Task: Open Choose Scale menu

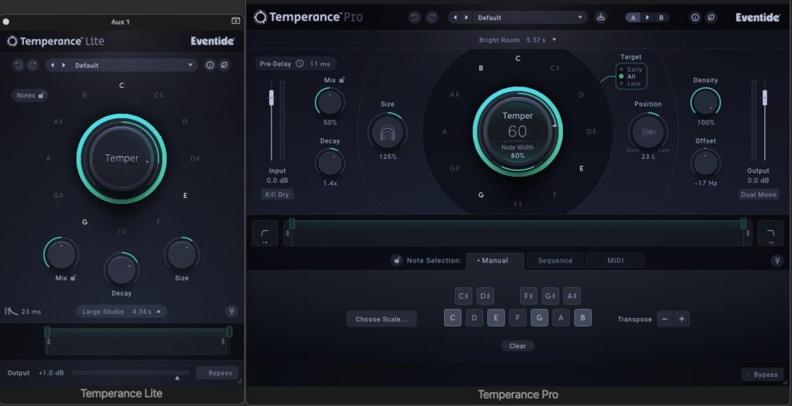Action: [x=381, y=320]
